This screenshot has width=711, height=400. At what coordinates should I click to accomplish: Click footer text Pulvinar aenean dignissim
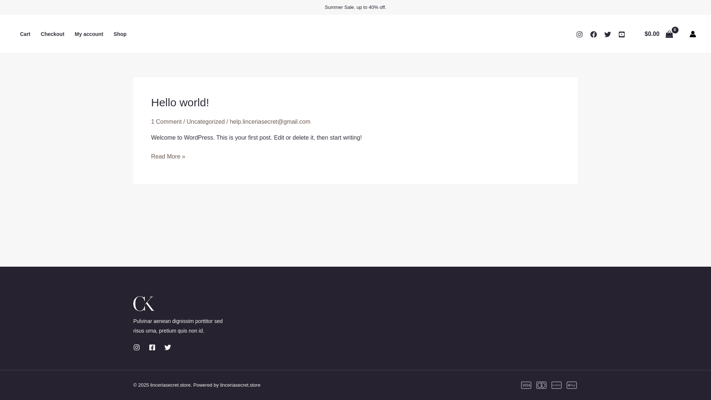point(178,326)
